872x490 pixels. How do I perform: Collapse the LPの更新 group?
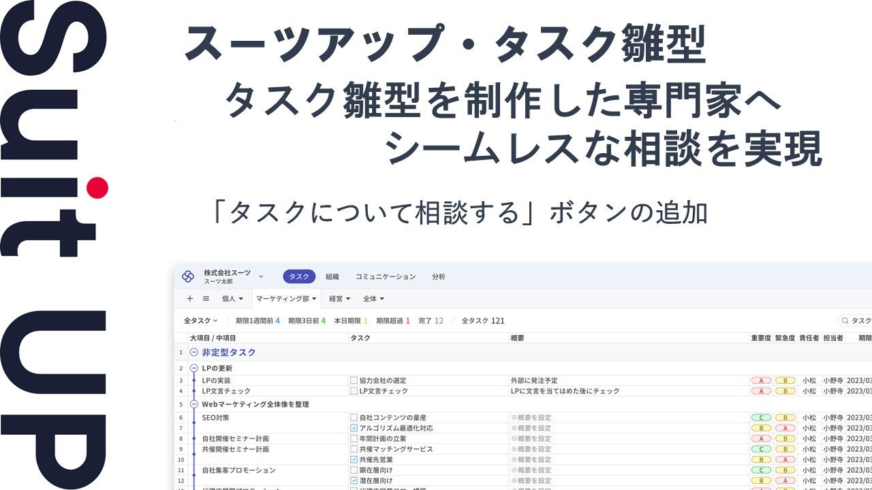tap(194, 368)
